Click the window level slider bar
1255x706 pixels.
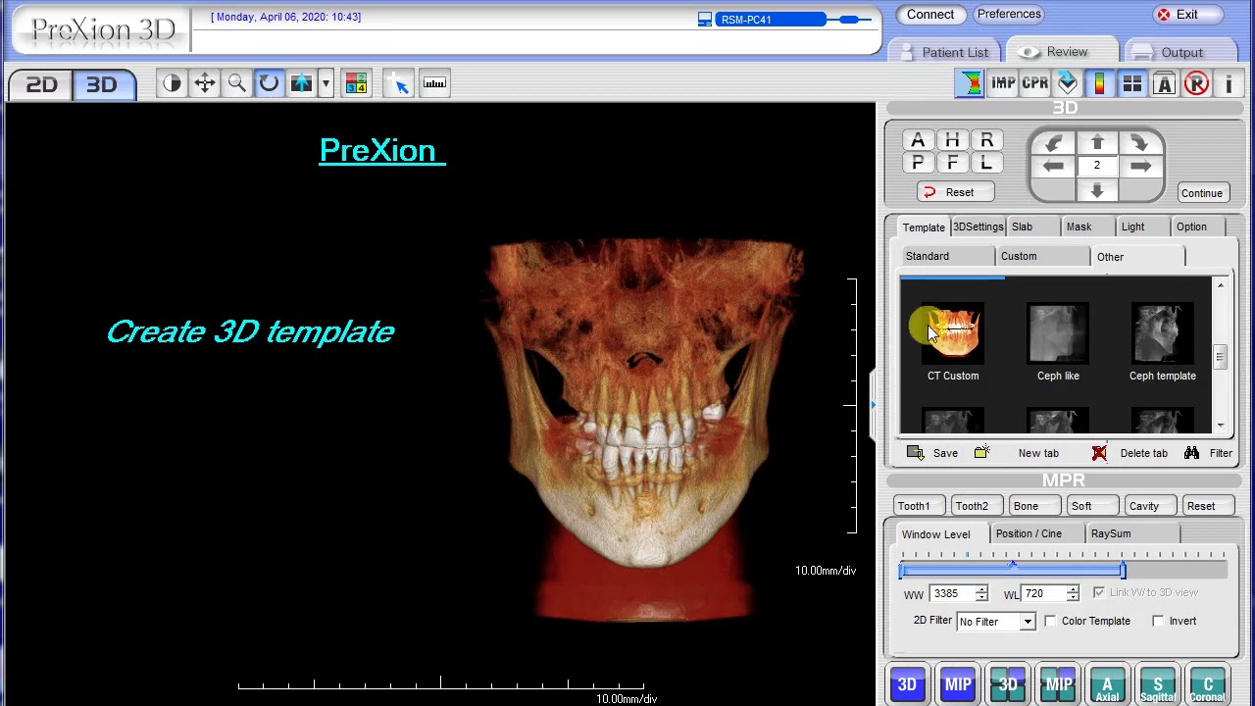point(1063,571)
